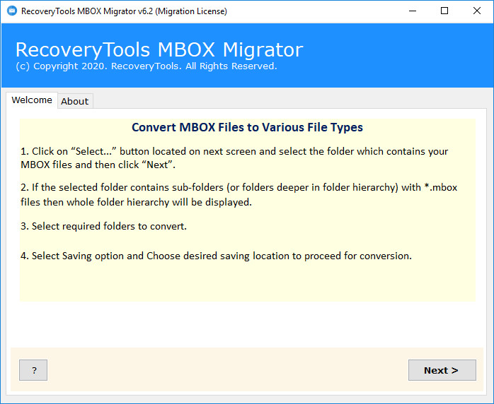Click the step 4 text about Saving option
The width and height of the screenshot is (494, 404).
pos(216,256)
